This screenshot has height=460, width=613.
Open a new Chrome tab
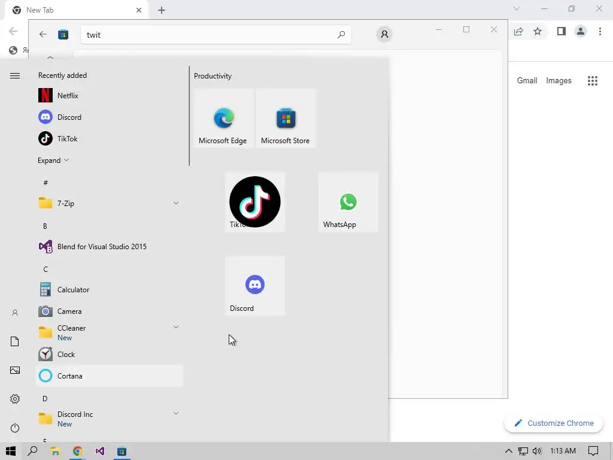[162, 10]
